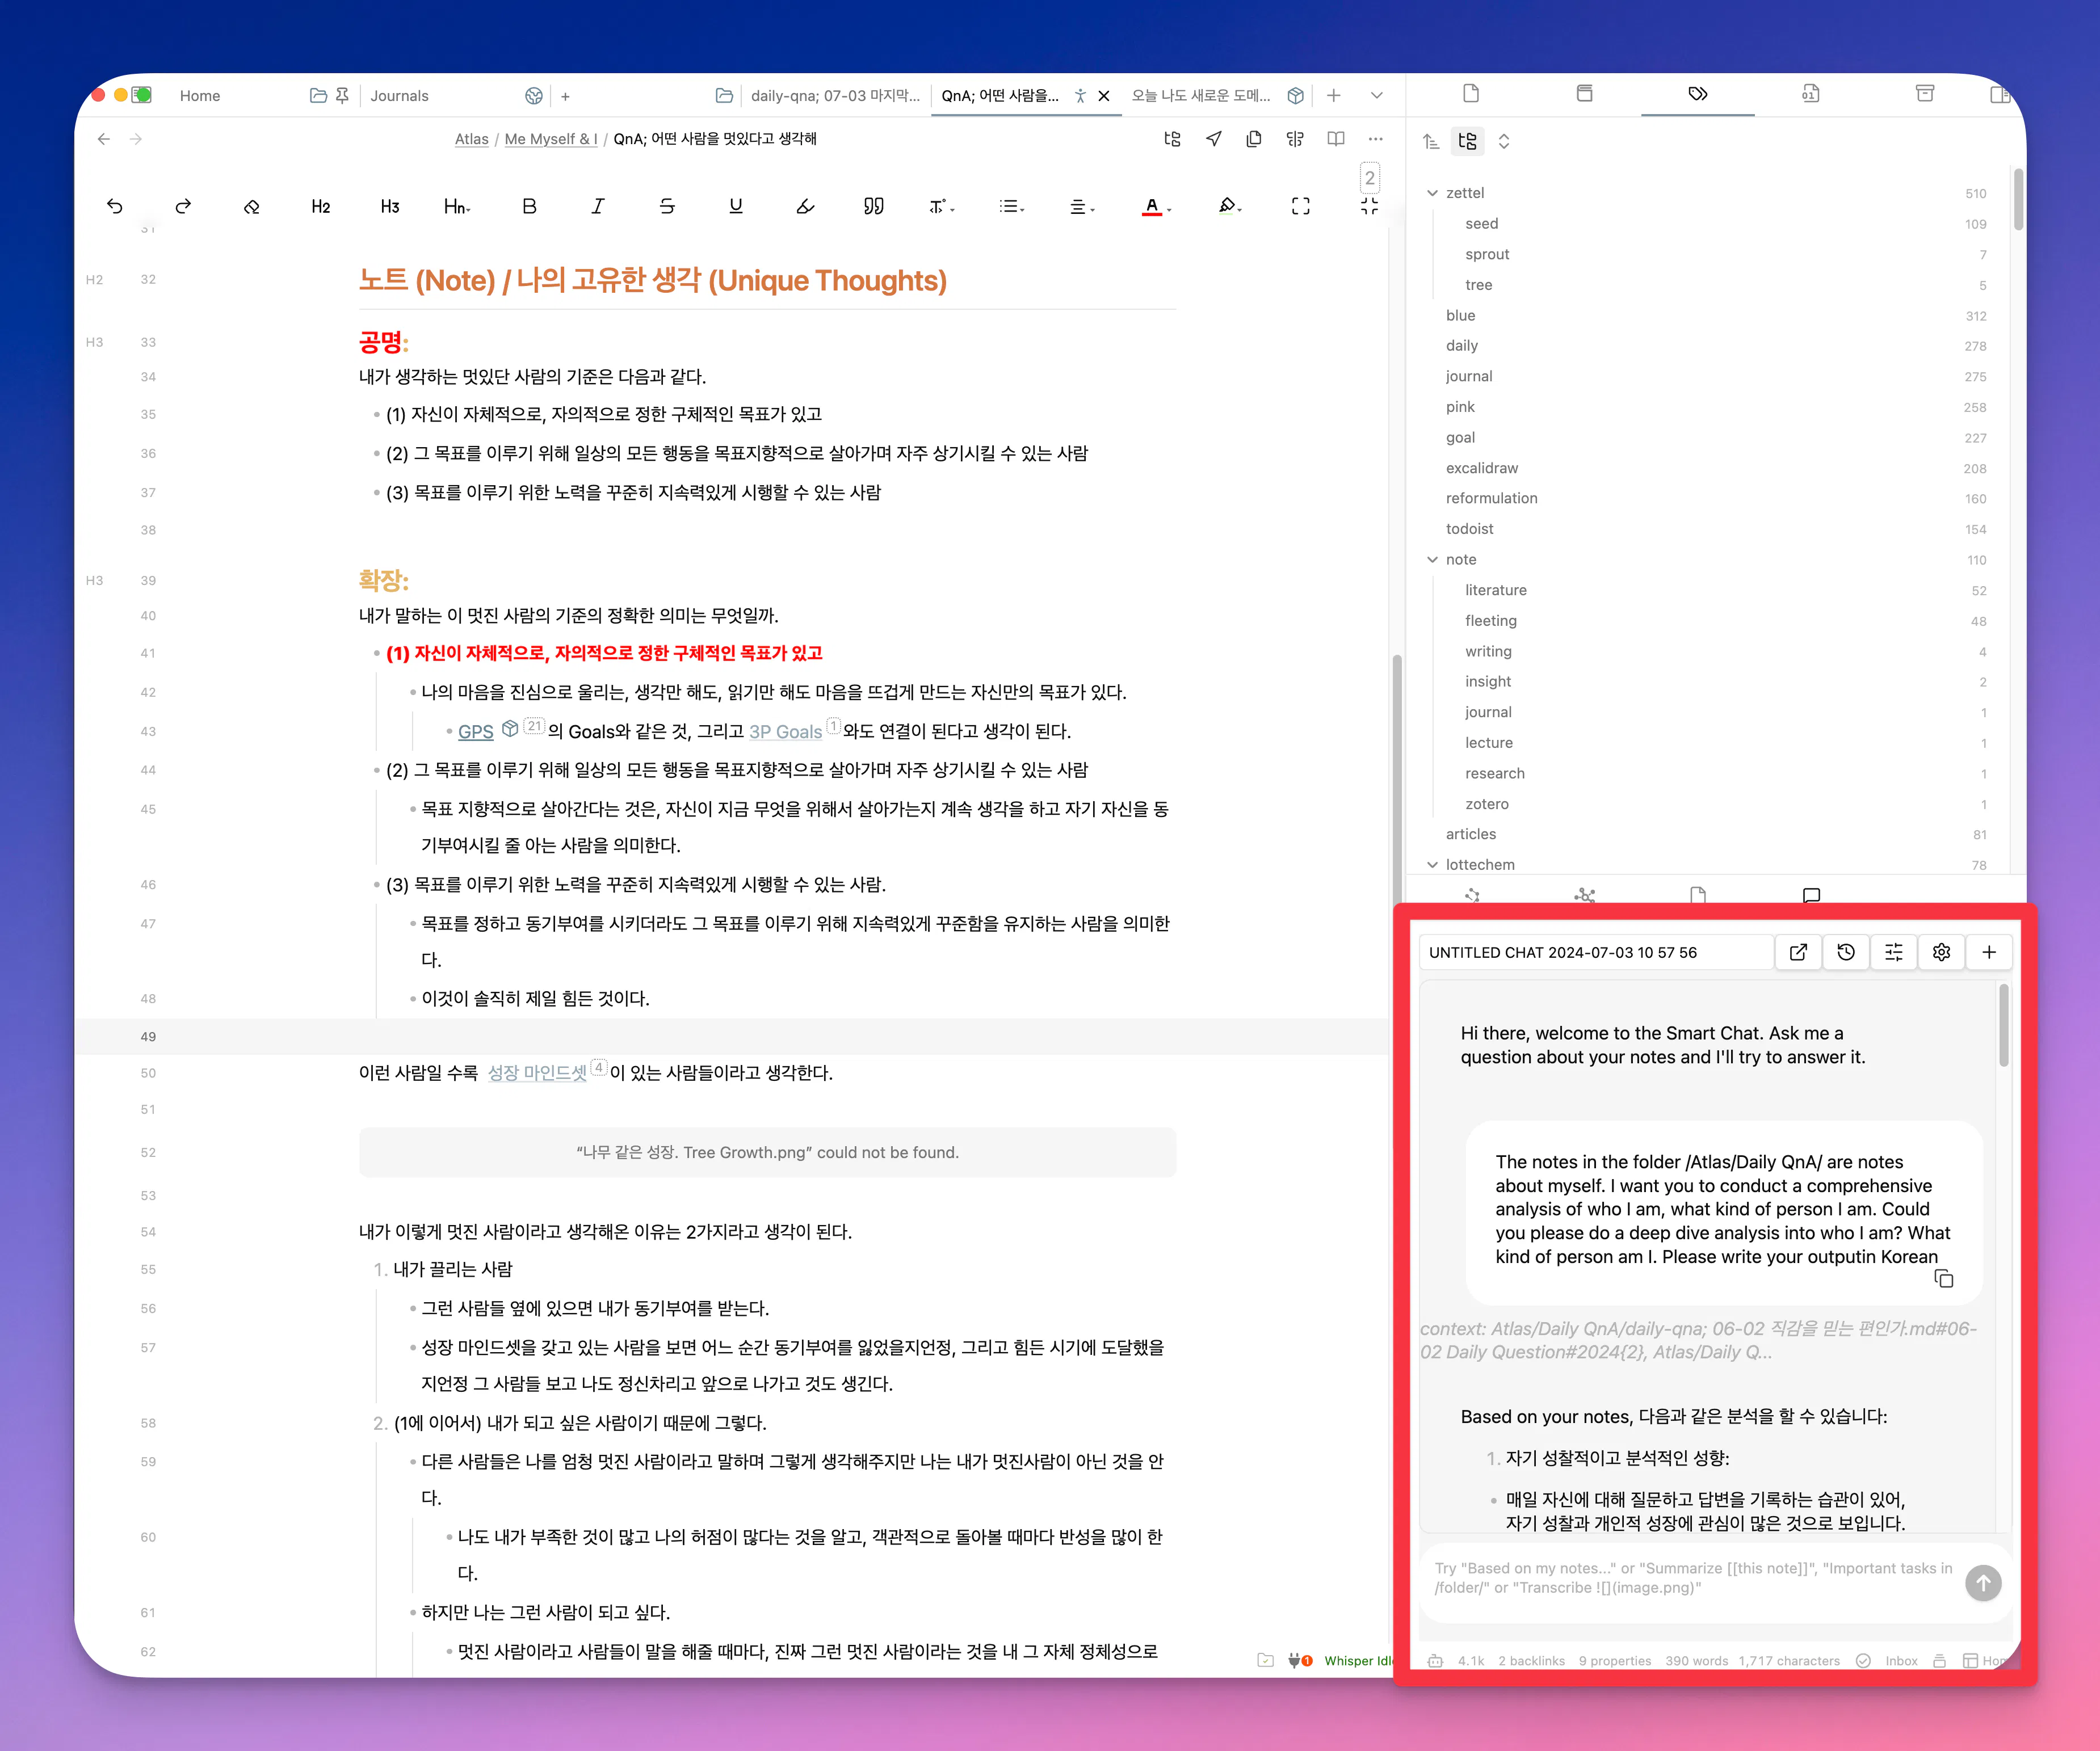Collapse the zettel tag group
Screen dimensions: 2100x1751
click(1432, 193)
